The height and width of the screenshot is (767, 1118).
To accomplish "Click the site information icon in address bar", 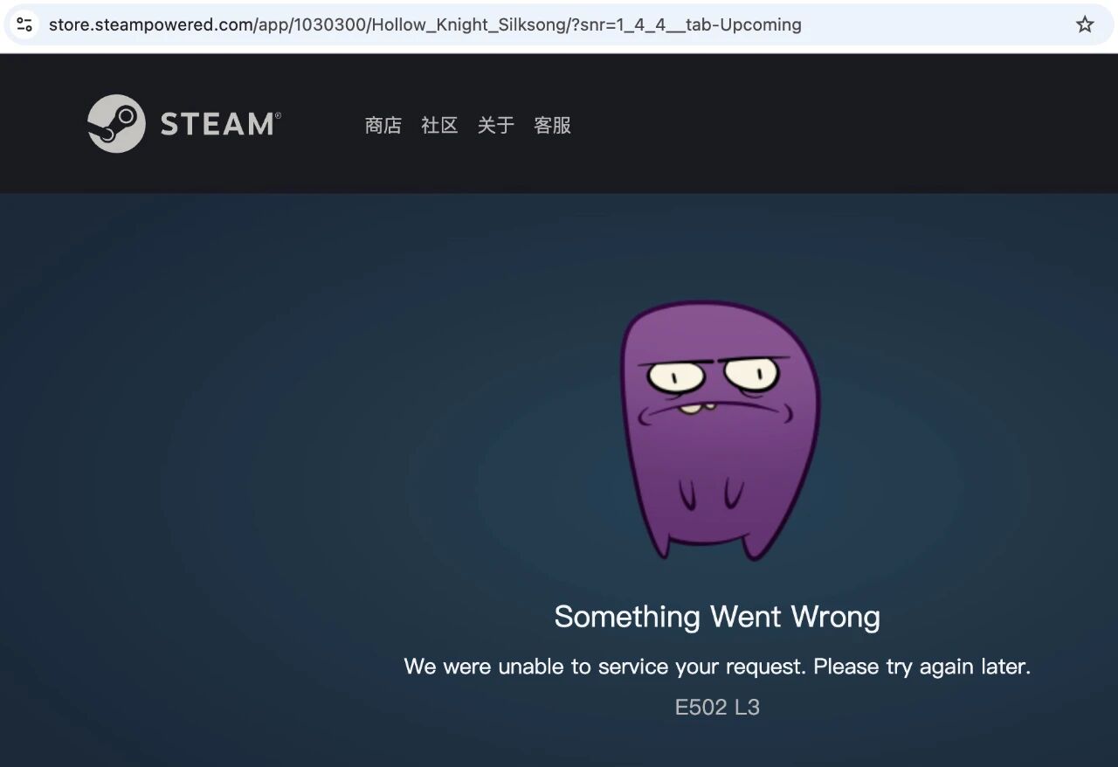I will (x=24, y=24).
